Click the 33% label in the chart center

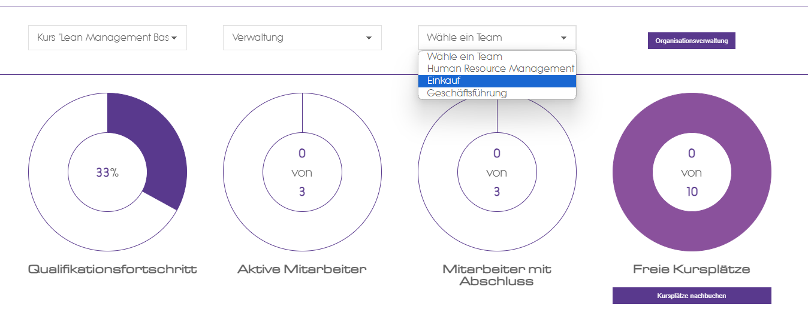click(107, 173)
